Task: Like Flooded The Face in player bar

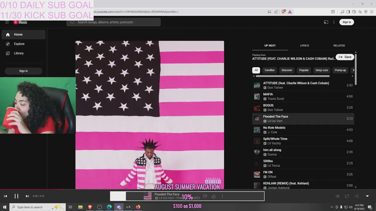Action: (214, 196)
